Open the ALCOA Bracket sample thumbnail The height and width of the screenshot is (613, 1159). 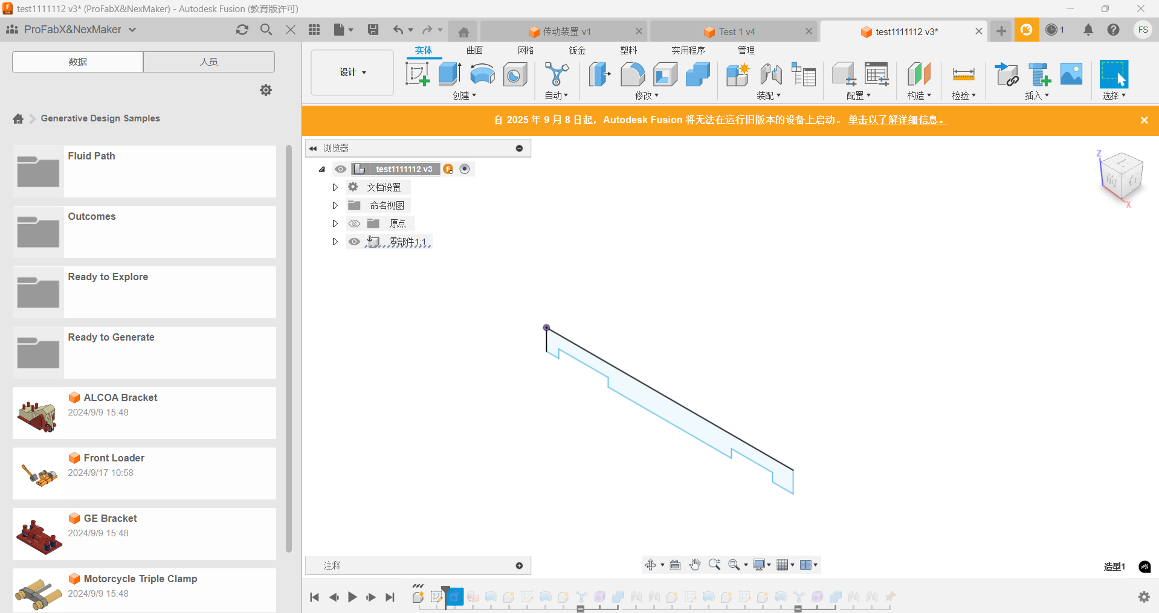(x=38, y=414)
